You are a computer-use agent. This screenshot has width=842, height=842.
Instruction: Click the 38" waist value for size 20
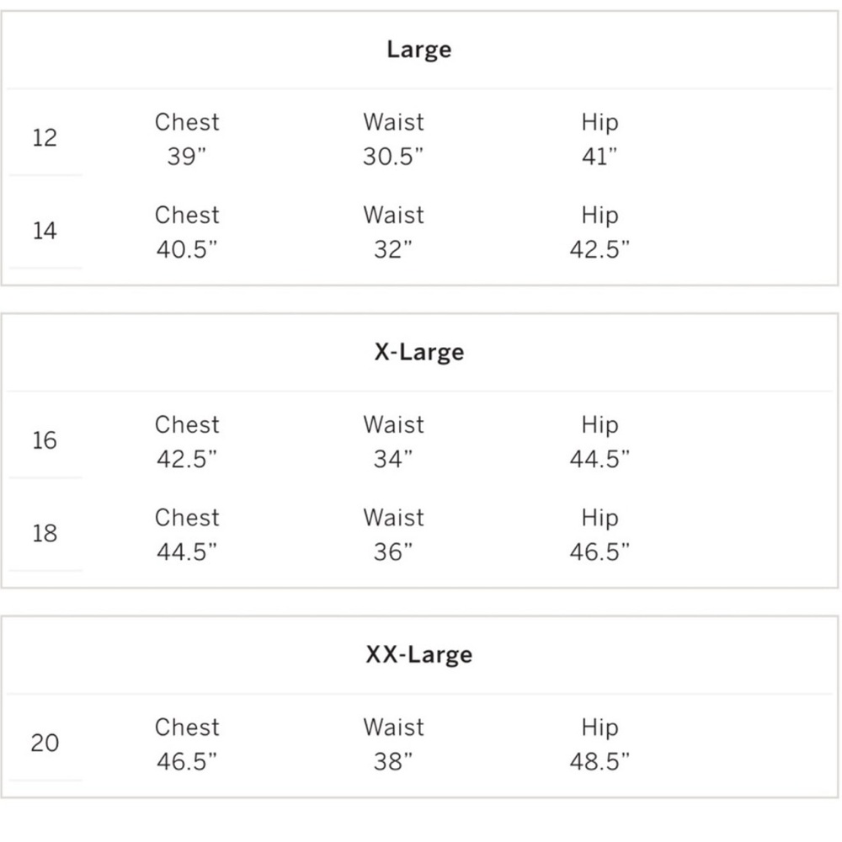coord(393,761)
